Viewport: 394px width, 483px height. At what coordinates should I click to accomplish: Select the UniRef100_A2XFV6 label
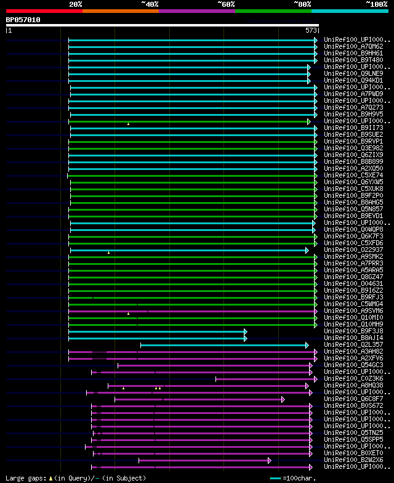tap(353, 359)
